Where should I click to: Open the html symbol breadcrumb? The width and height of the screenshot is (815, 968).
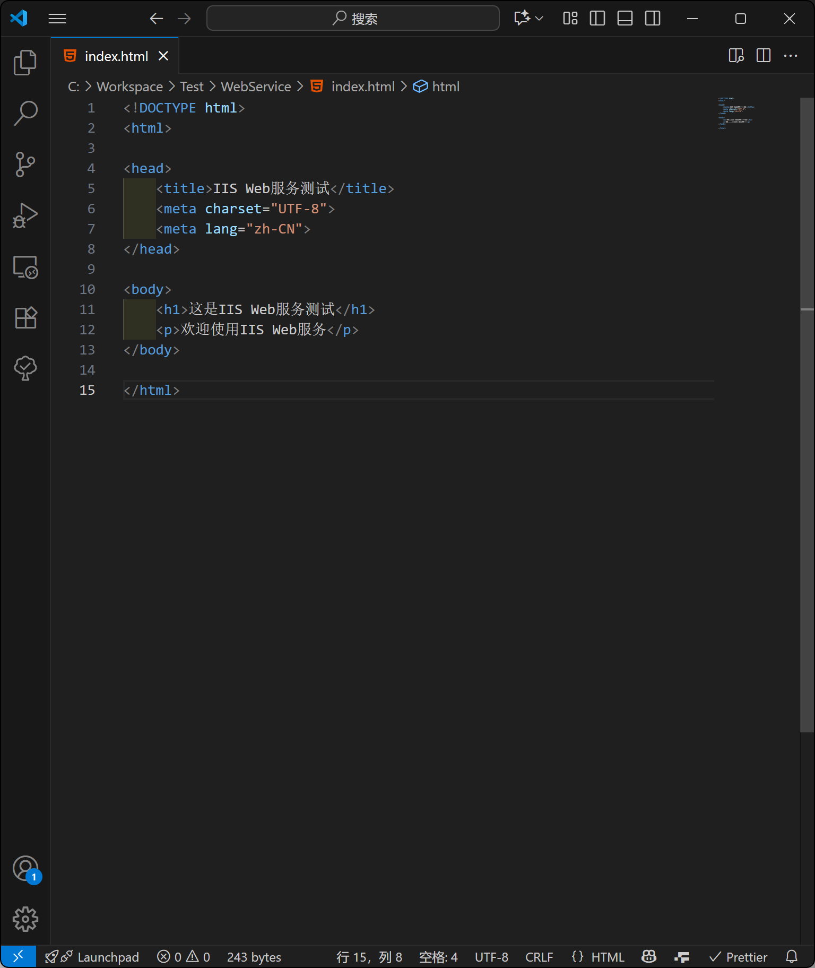coord(436,87)
